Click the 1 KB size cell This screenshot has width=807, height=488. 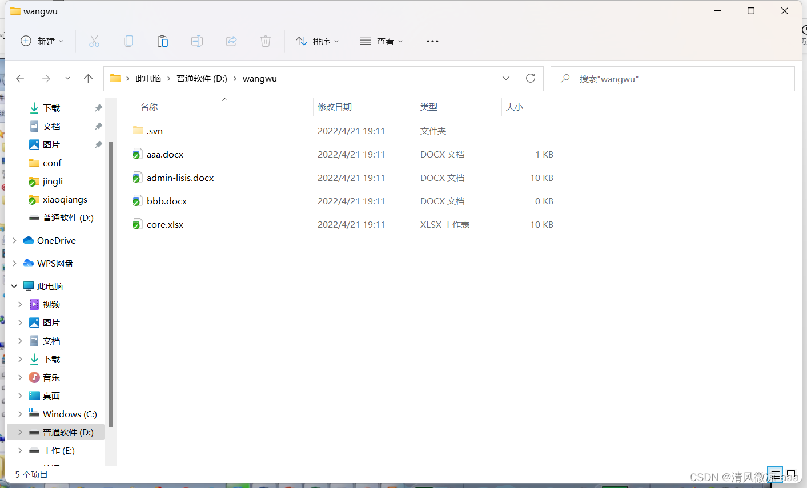(544, 154)
